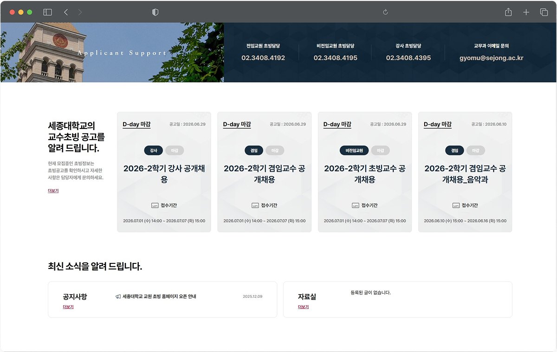Open 2026-2학기 겸임교수 공개채용_음악과 posting
Screen dimensions: 557x352
click(x=465, y=174)
